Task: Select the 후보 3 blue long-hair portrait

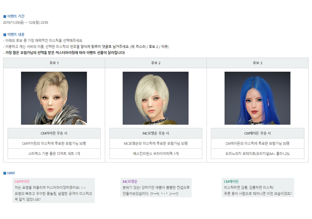Action: (257, 98)
